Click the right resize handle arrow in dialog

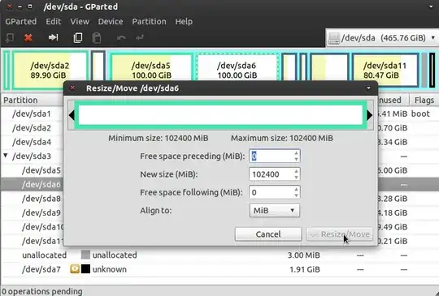[370, 115]
